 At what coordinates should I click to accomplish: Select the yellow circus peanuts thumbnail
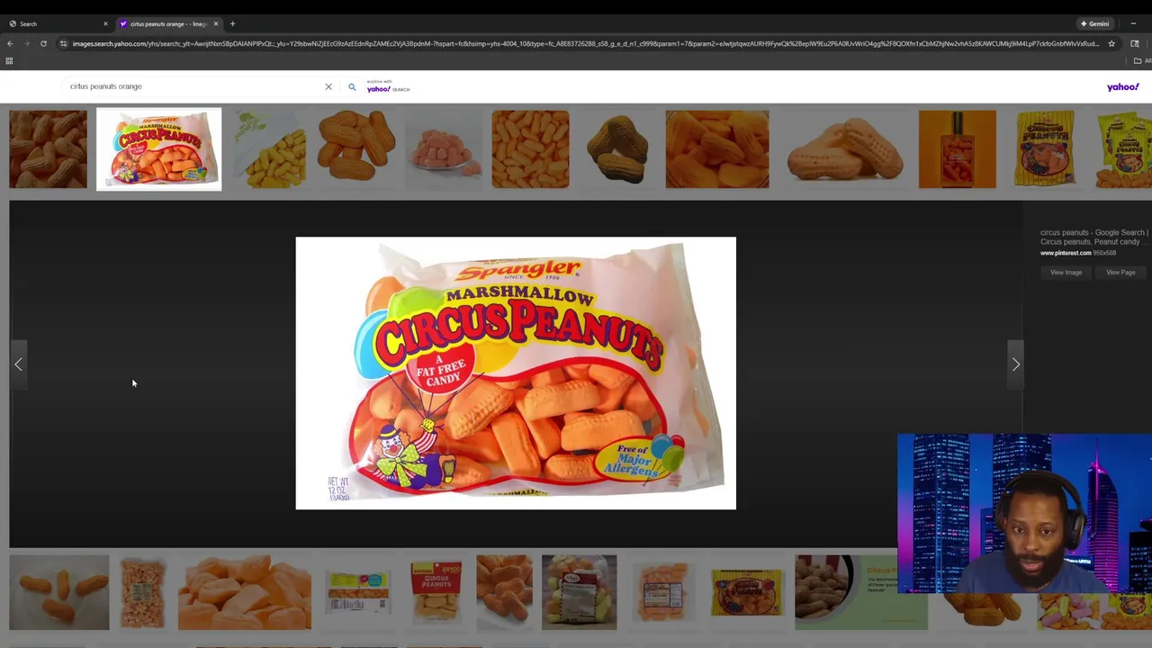pos(268,149)
